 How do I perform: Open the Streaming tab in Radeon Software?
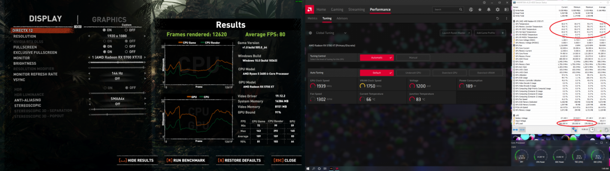pos(357,9)
